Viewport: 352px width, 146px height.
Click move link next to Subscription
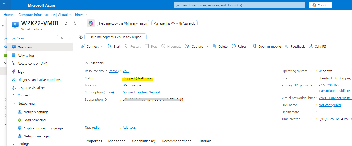pos(109,92)
